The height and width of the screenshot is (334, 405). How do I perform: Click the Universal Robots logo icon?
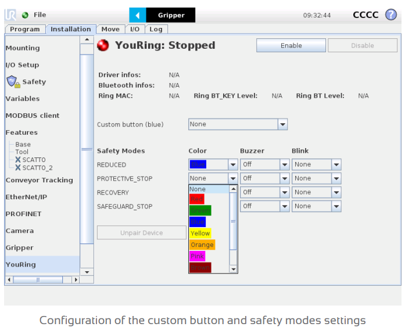point(10,15)
